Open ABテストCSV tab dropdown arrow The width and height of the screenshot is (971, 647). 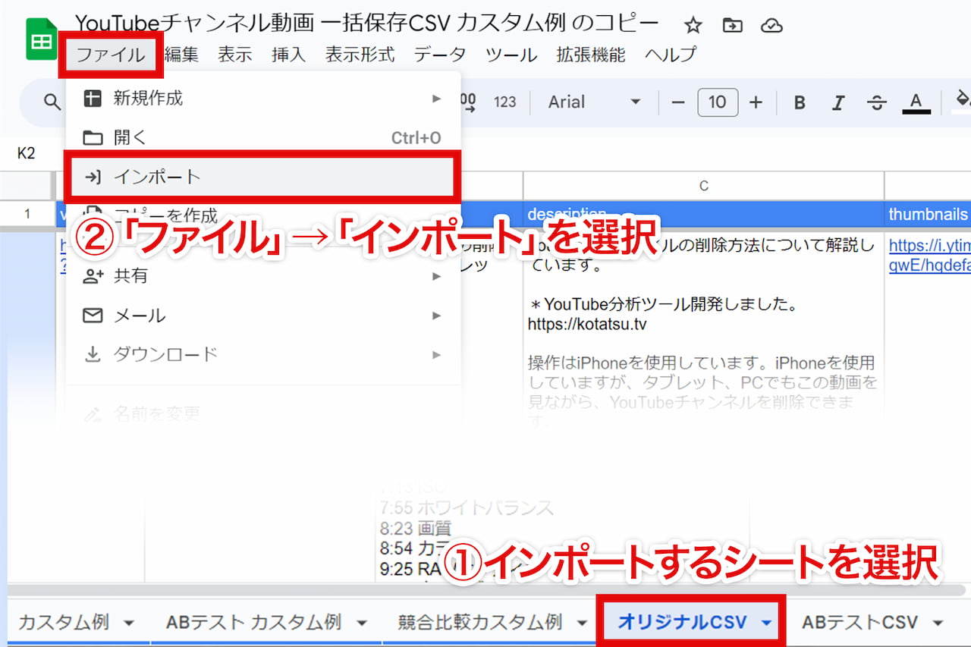point(938,623)
